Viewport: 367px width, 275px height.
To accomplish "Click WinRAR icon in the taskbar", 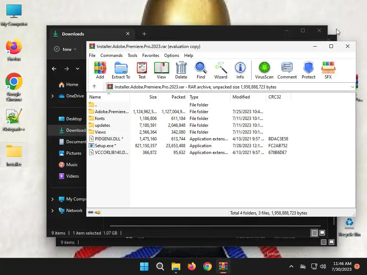I will (223, 266).
